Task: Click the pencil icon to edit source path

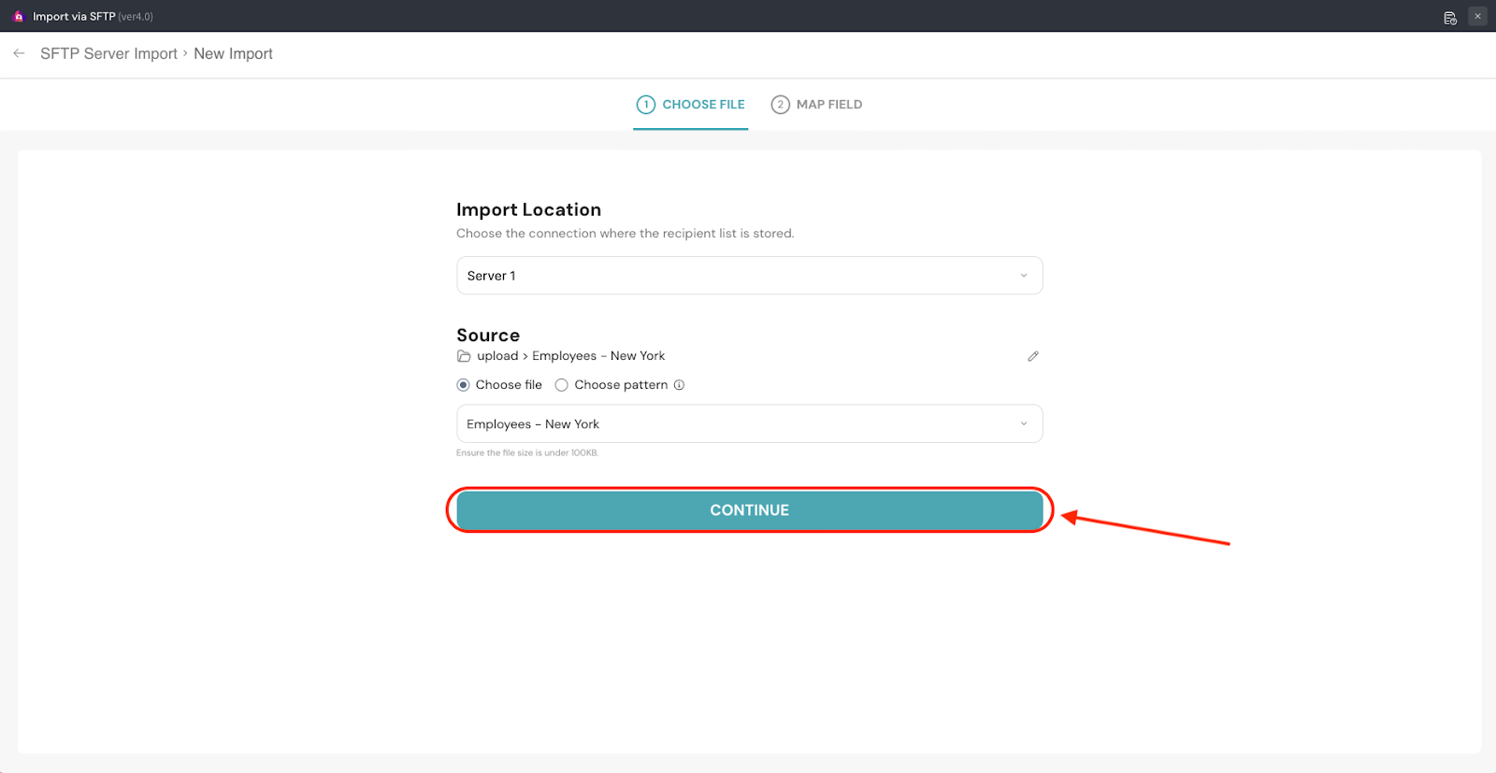Action: [1033, 356]
